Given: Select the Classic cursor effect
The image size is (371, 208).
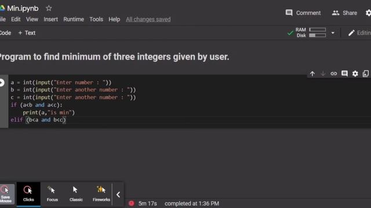Looking at the screenshot, I should tap(76, 194).
